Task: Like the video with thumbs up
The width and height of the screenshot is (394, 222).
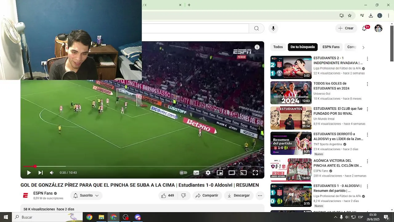Action: [168, 195]
